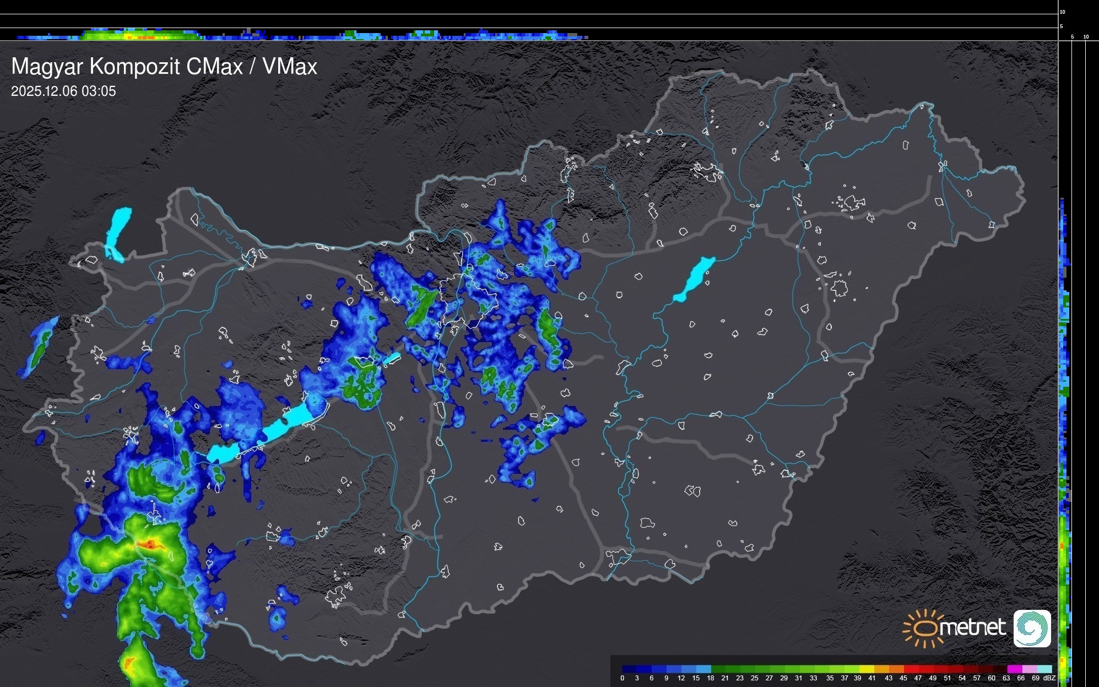Click the top-right VMax scale label 10
1099x687 pixels.
click(1062, 12)
